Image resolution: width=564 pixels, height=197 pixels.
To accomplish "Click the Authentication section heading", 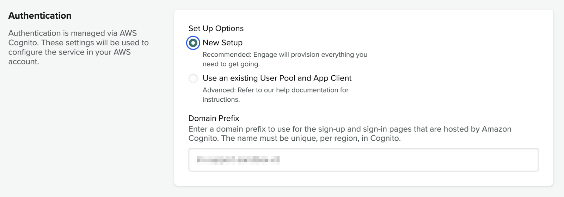I will 40,15.
